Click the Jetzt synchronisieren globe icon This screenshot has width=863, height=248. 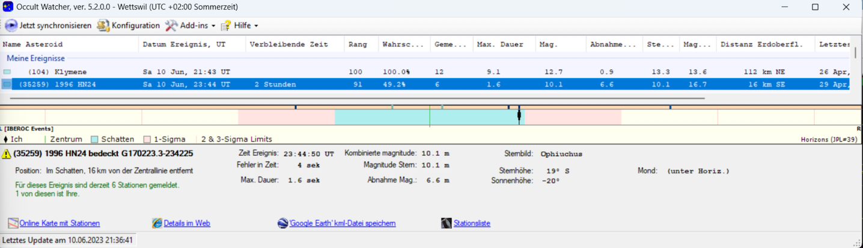(11, 26)
